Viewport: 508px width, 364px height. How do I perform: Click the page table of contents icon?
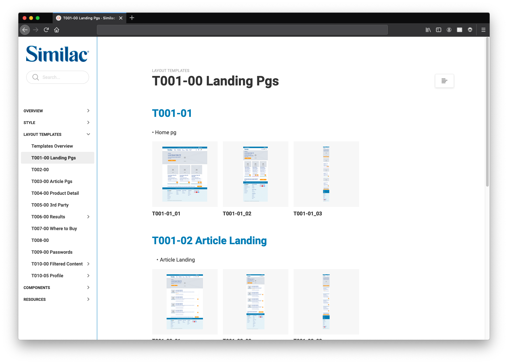pos(444,81)
